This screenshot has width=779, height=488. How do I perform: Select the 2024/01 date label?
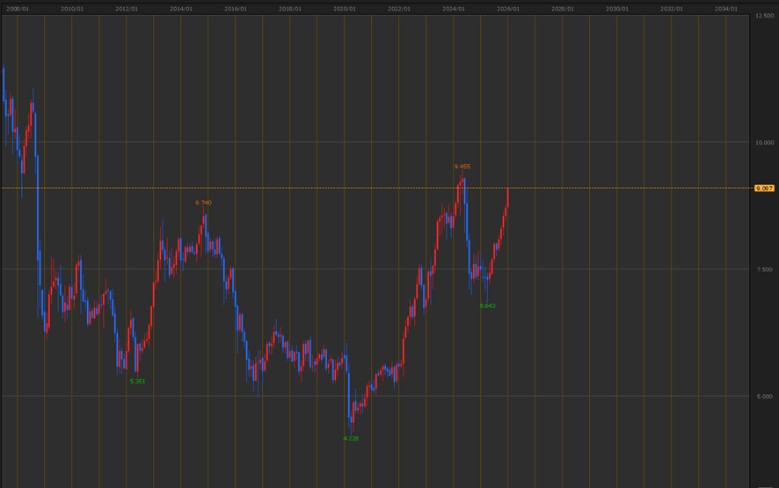(454, 8)
